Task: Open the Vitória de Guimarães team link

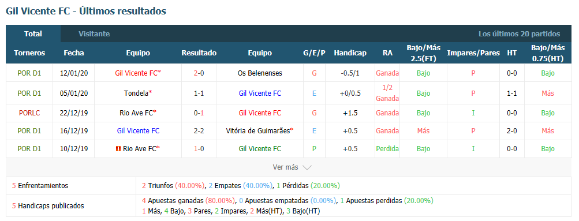Action: [260, 130]
